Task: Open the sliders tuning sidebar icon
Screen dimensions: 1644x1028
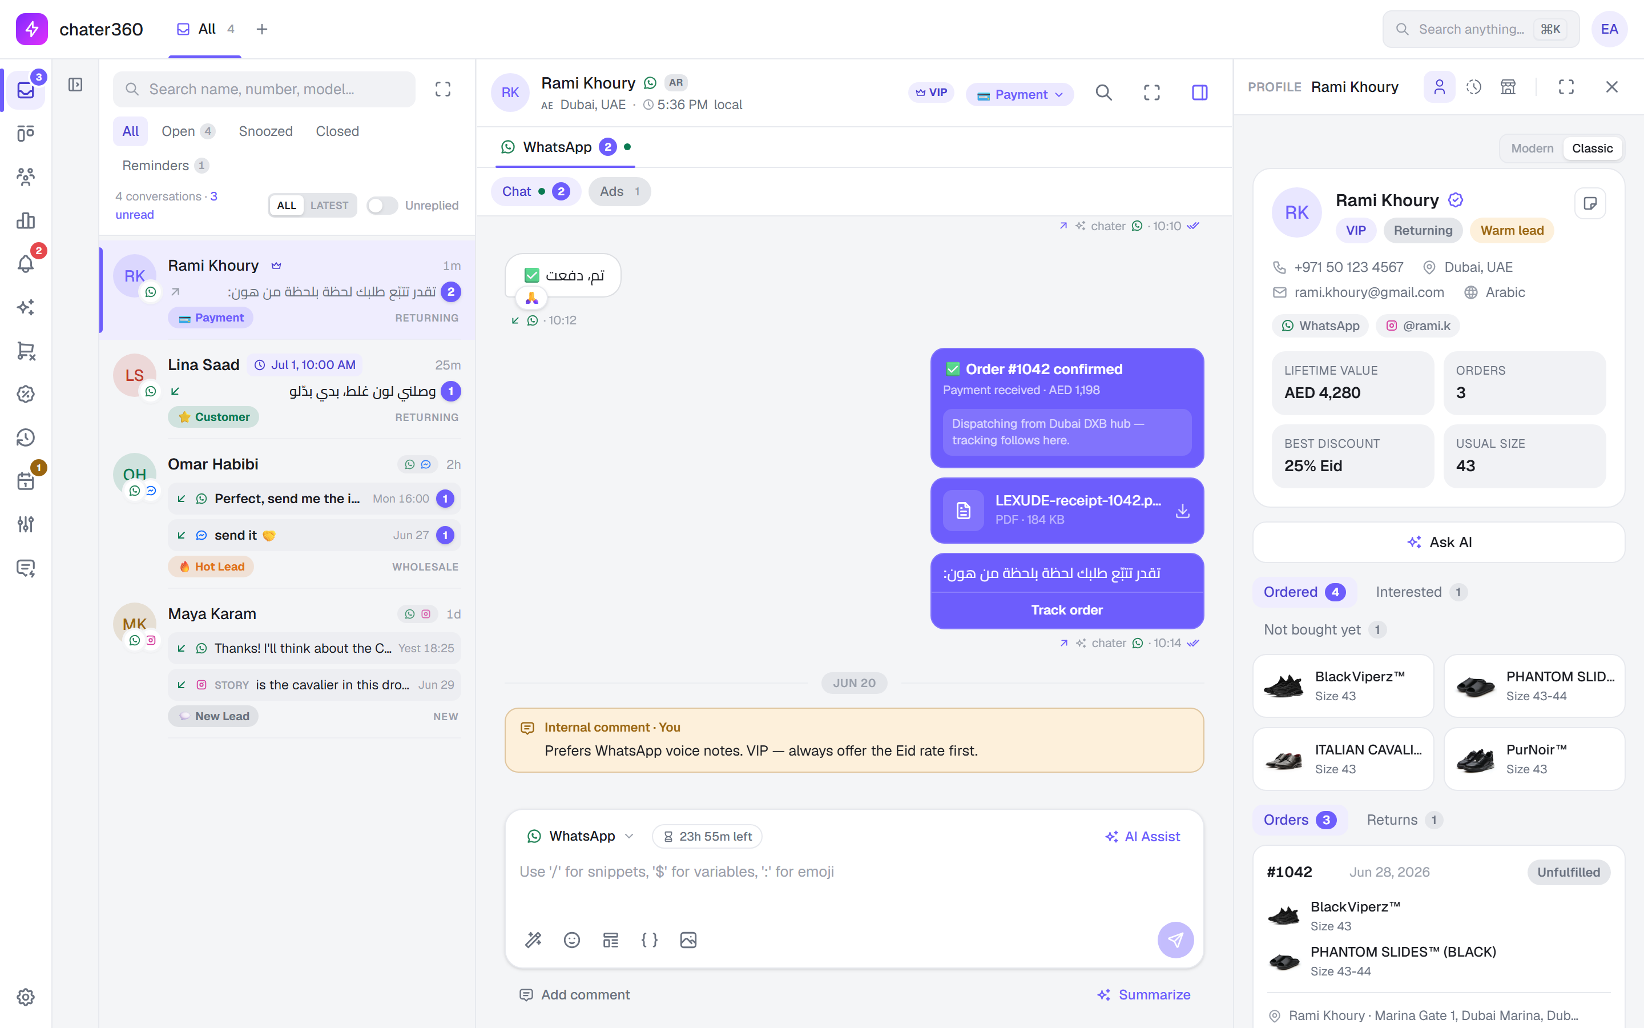Action: pos(26,524)
